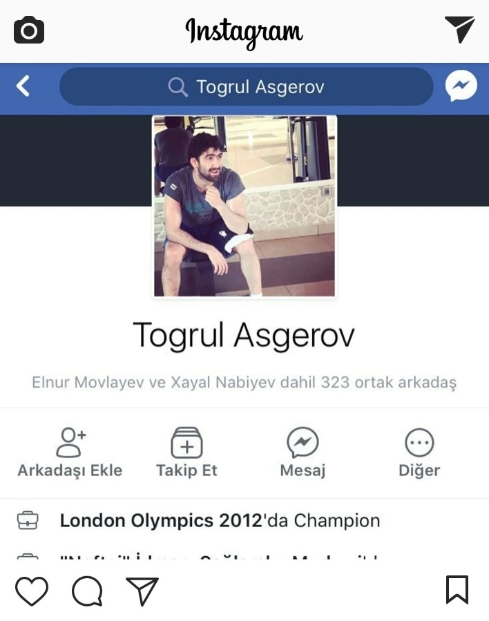Like the post with heart icon

click(32, 591)
